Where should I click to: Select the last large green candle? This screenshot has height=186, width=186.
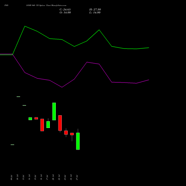78,141
